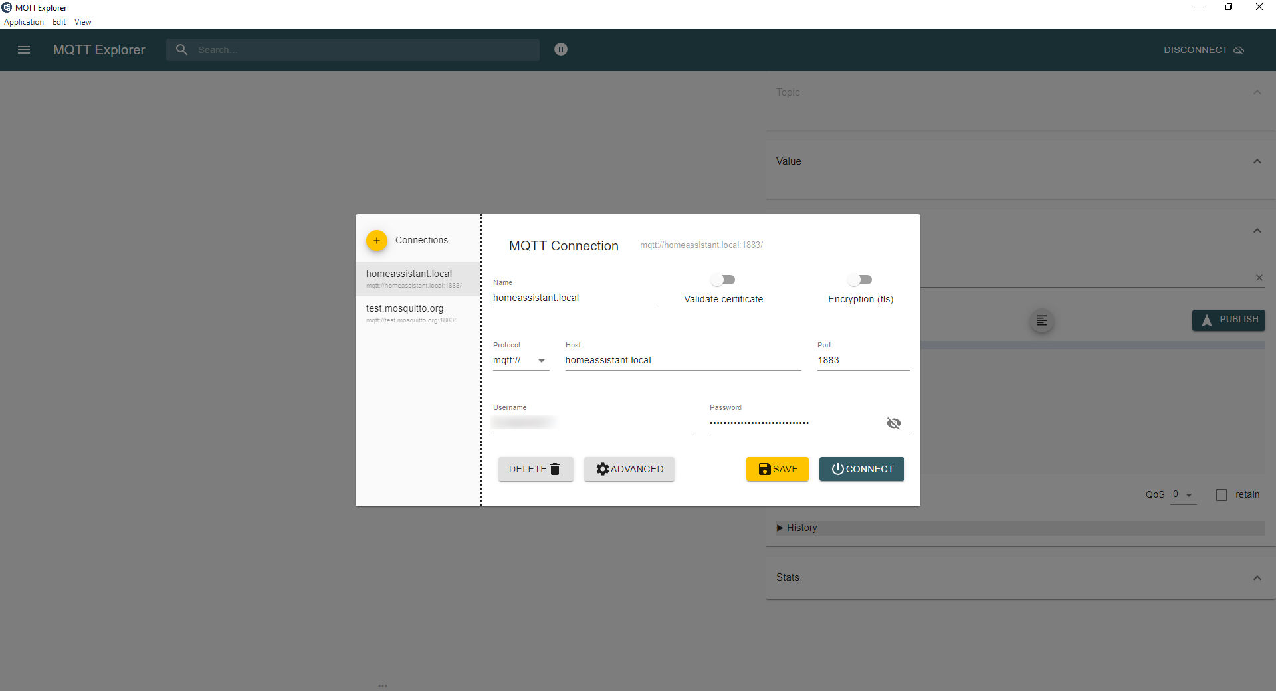Open the Application menu
Viewport: 1276px width, 691px height.
(x=24, y=22)
